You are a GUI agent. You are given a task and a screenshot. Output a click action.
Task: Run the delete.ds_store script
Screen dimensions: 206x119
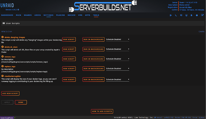(x=69, y=49)
